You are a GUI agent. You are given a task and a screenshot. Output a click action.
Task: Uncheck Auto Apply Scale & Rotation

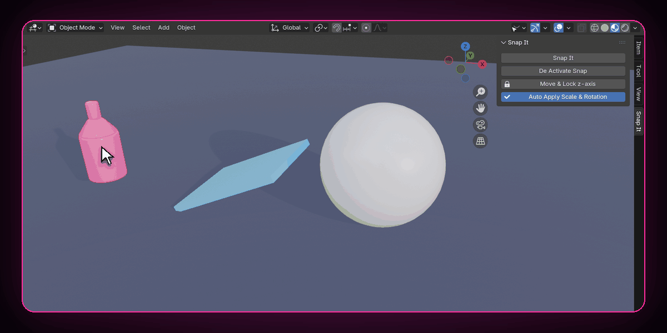[563, 97]
